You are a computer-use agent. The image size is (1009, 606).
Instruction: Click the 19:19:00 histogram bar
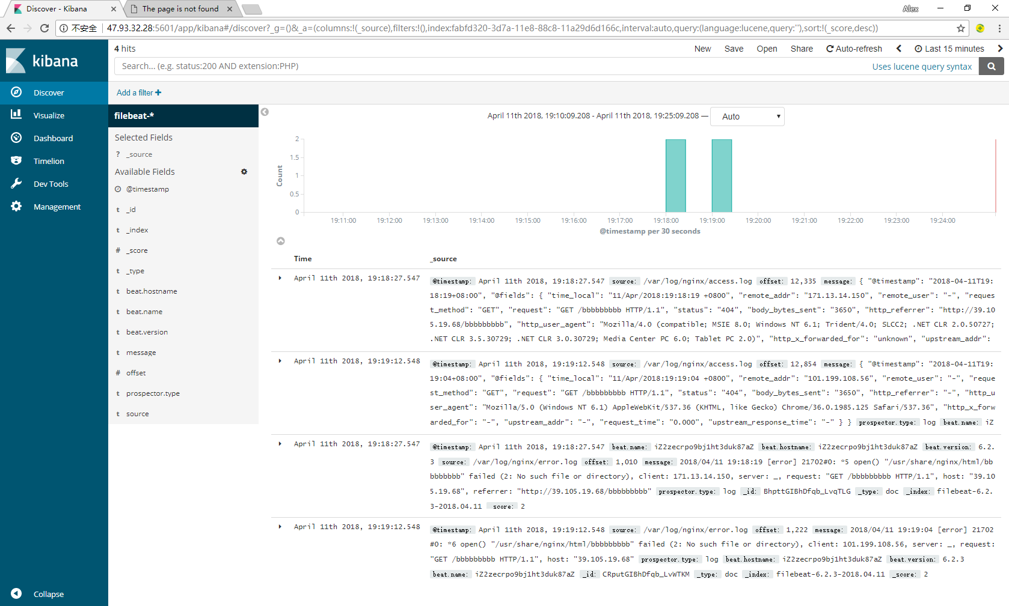pyautogui.click(x=722, y=175)
